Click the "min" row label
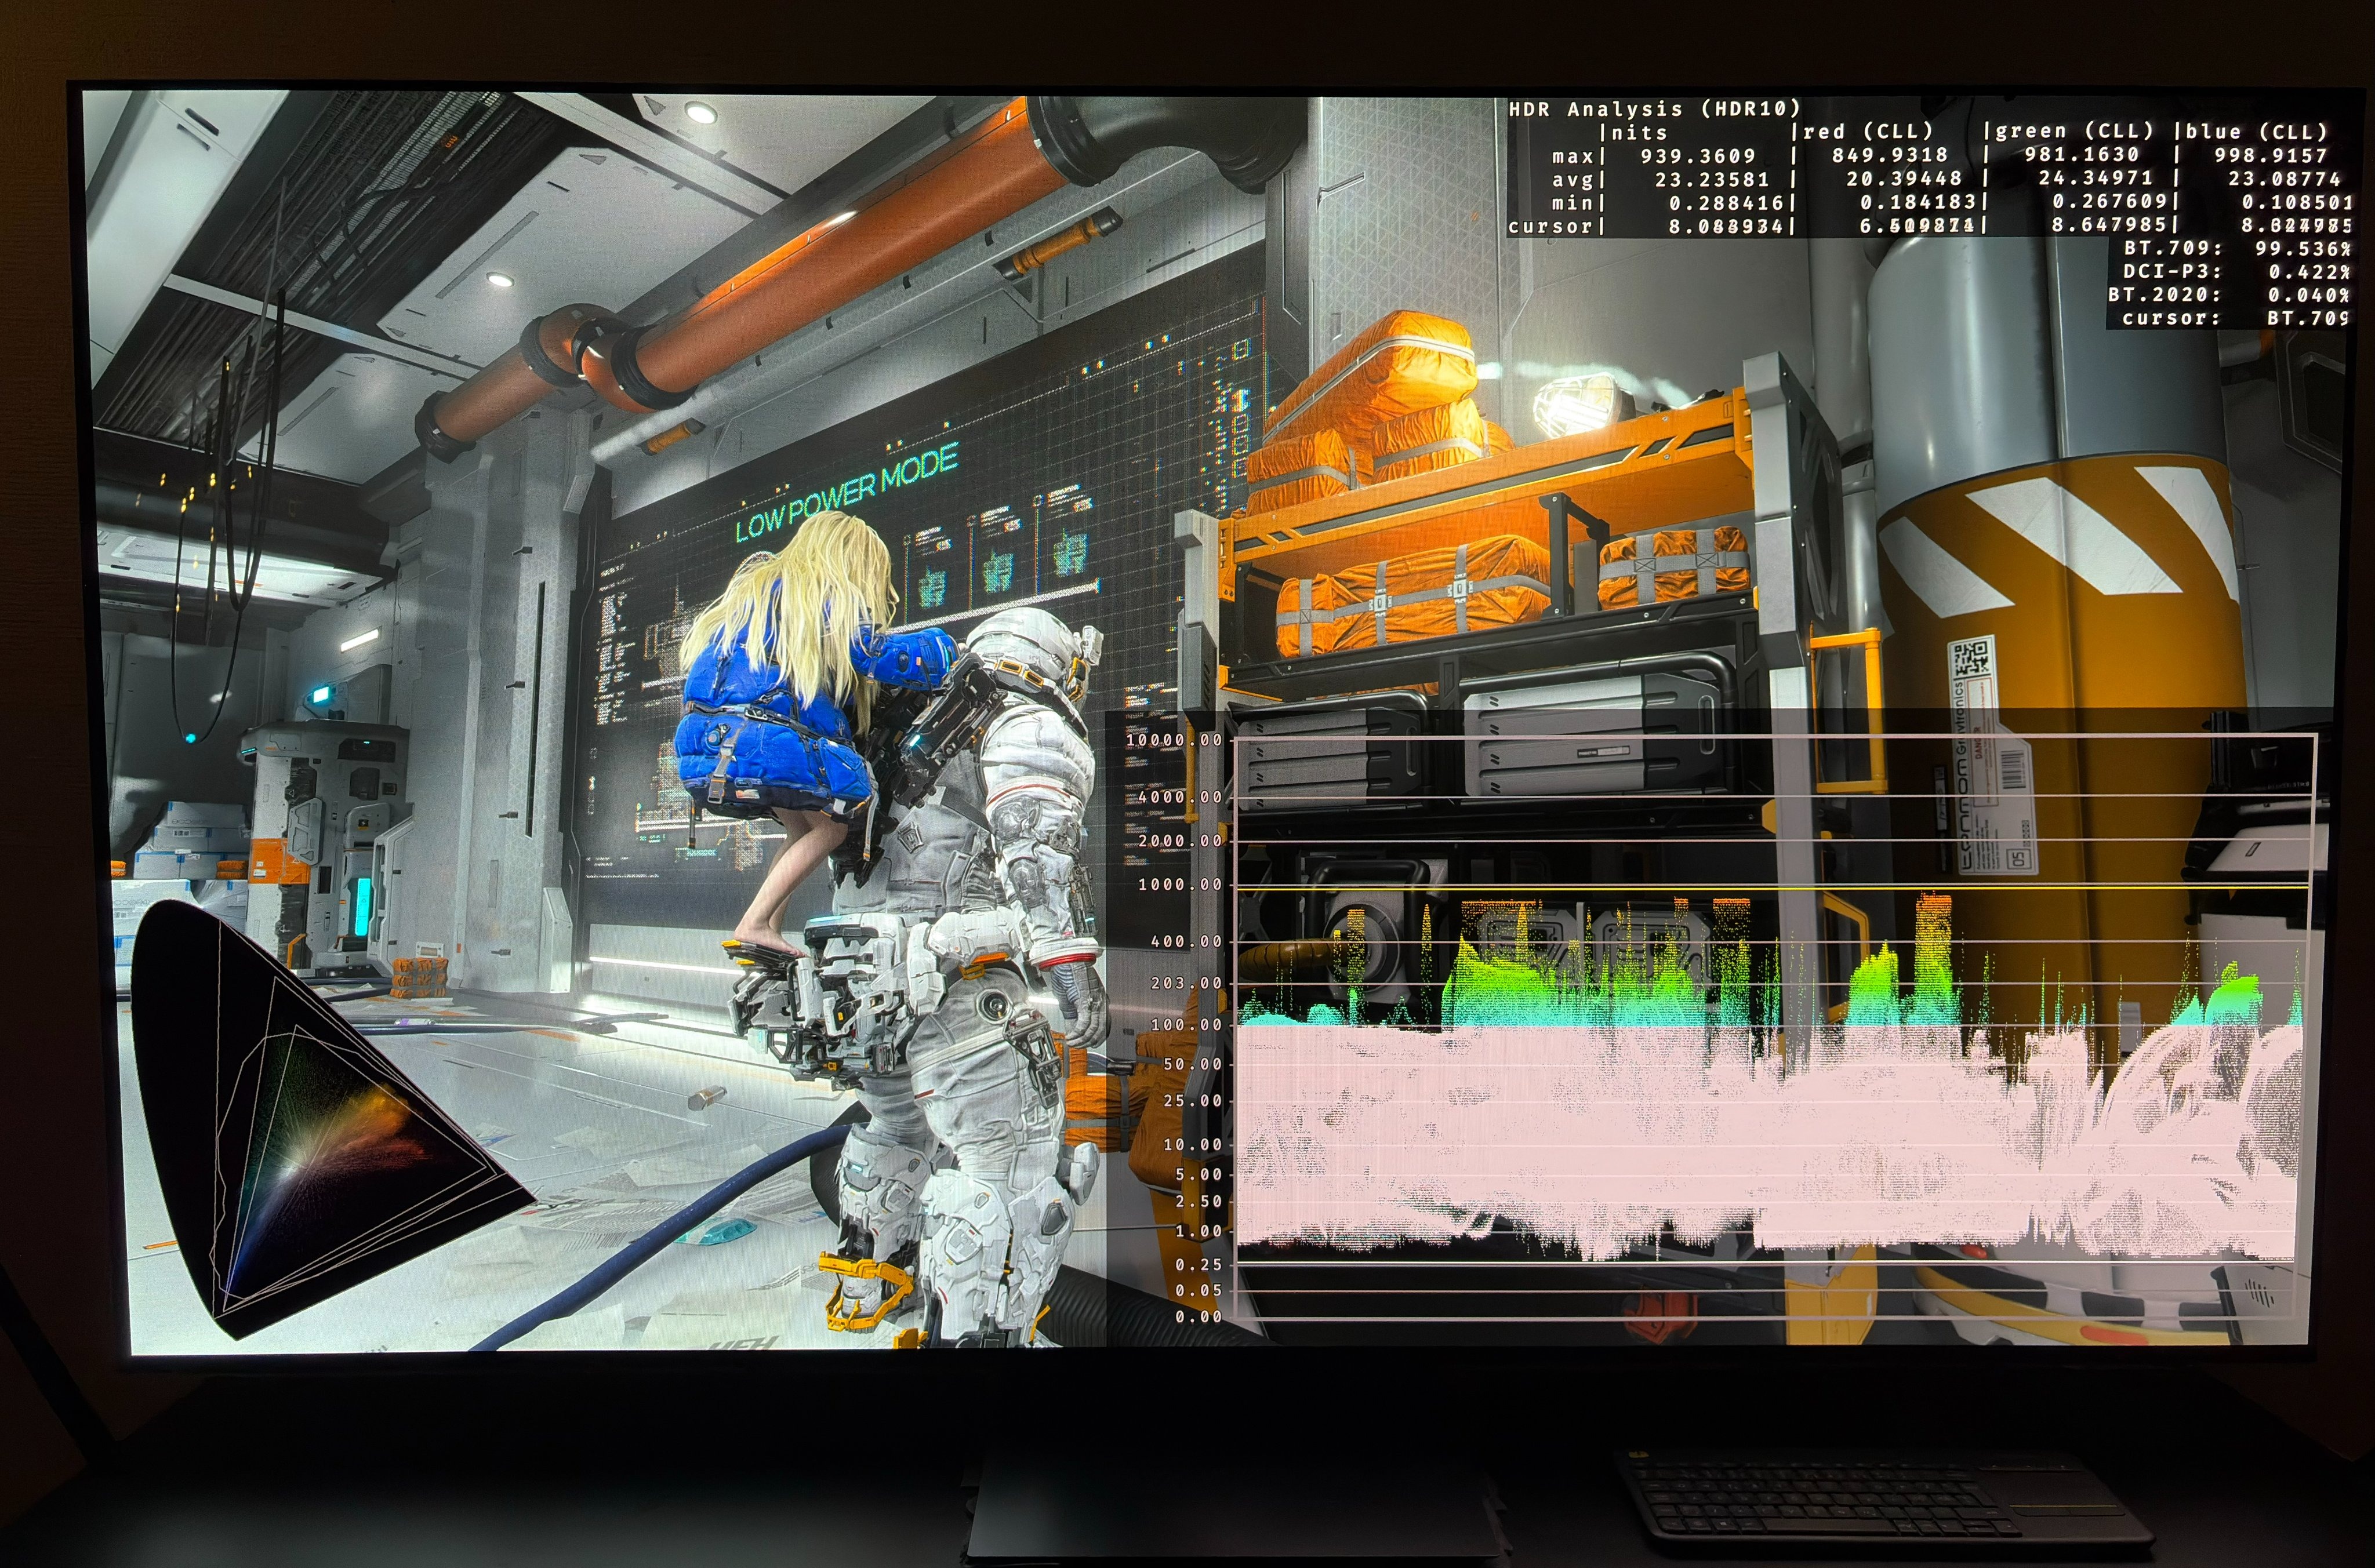This screenshot has width=2375, height=1568. 1573,203
